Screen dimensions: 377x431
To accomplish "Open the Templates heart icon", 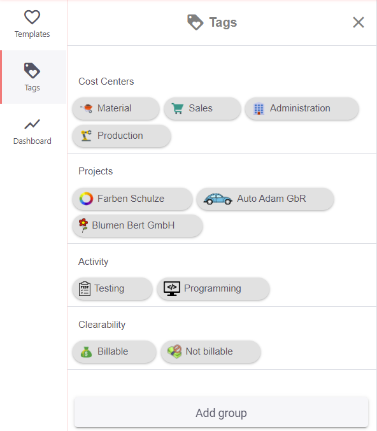I will point(32,17).
